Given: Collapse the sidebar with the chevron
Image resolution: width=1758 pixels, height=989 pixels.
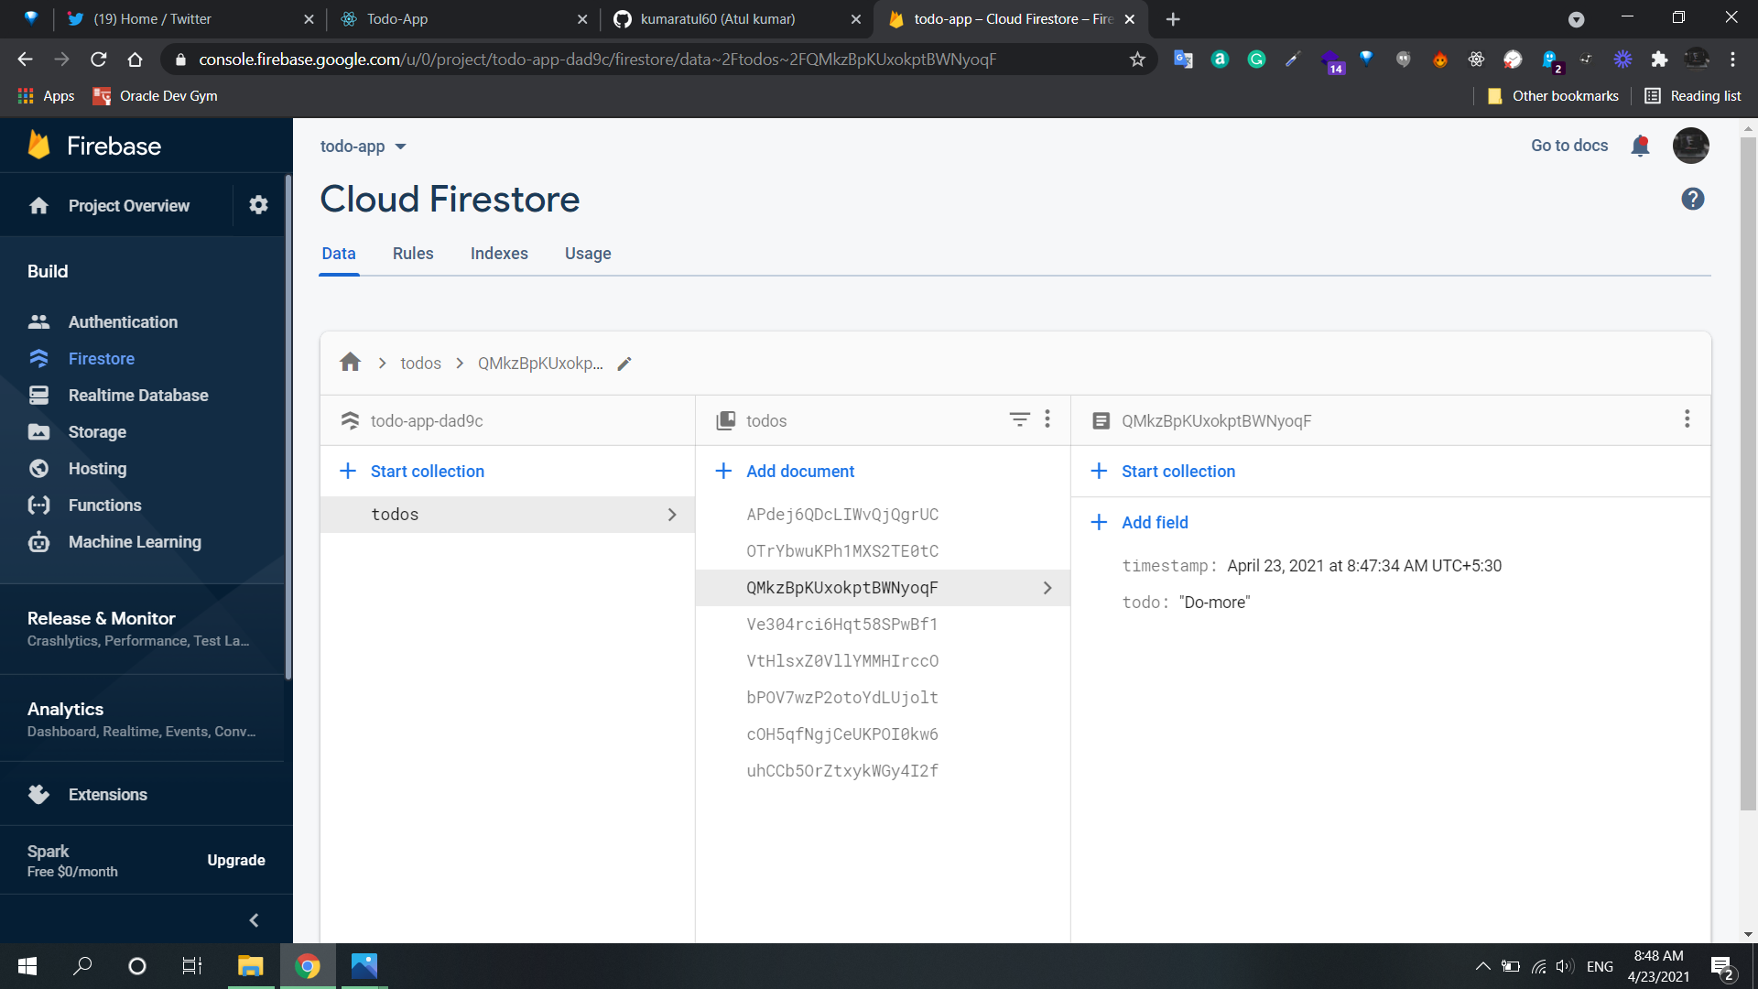Looking at the screenshot, I should pyautogui.click(x=254, y=919).
